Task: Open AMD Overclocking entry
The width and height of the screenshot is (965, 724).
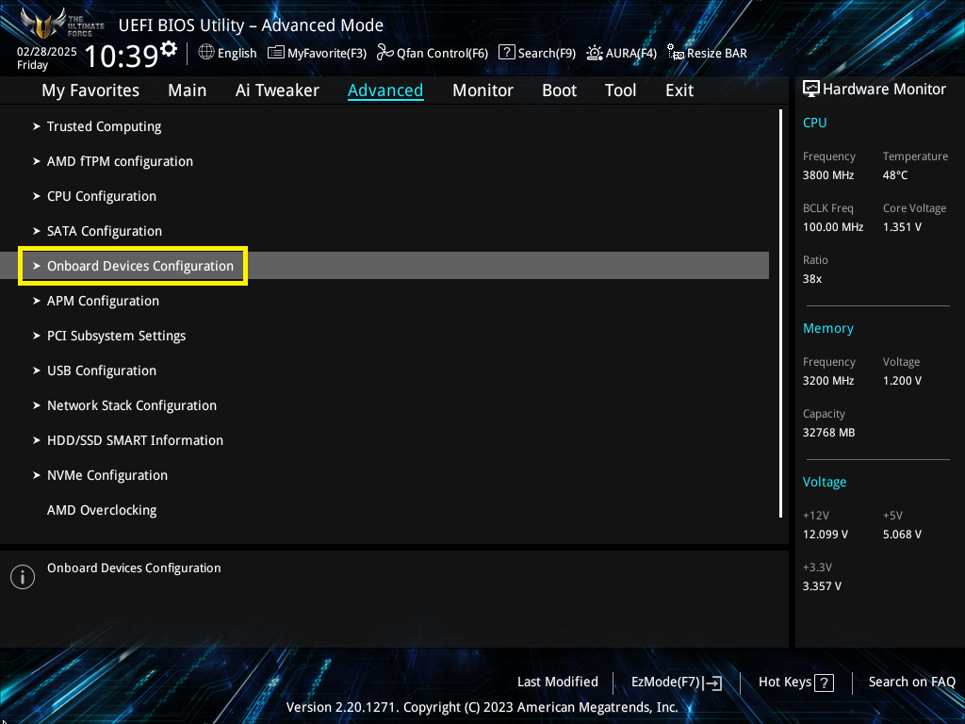Action: click(x=102, y=510)
